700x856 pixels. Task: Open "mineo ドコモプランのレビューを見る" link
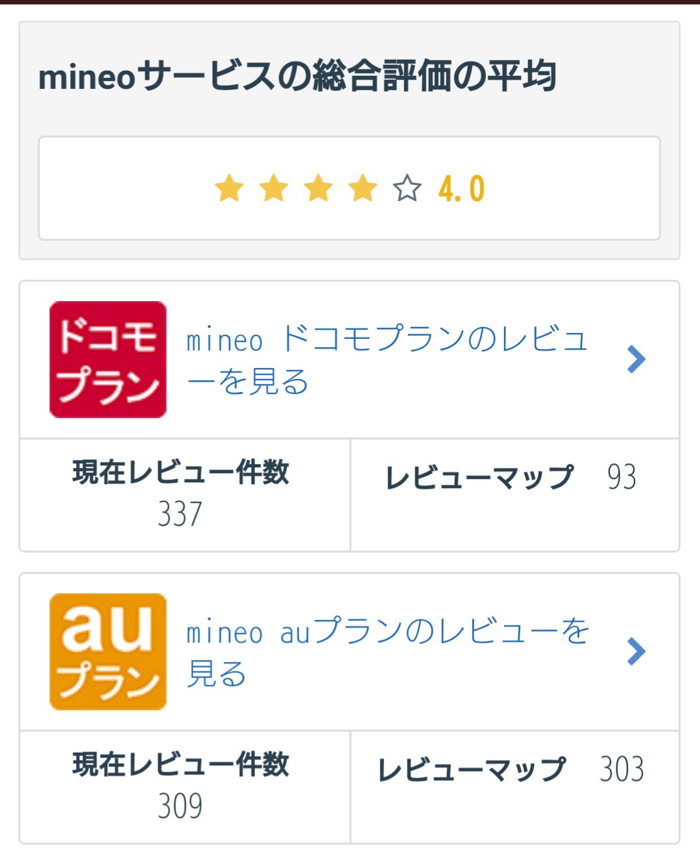click(387, 359)
